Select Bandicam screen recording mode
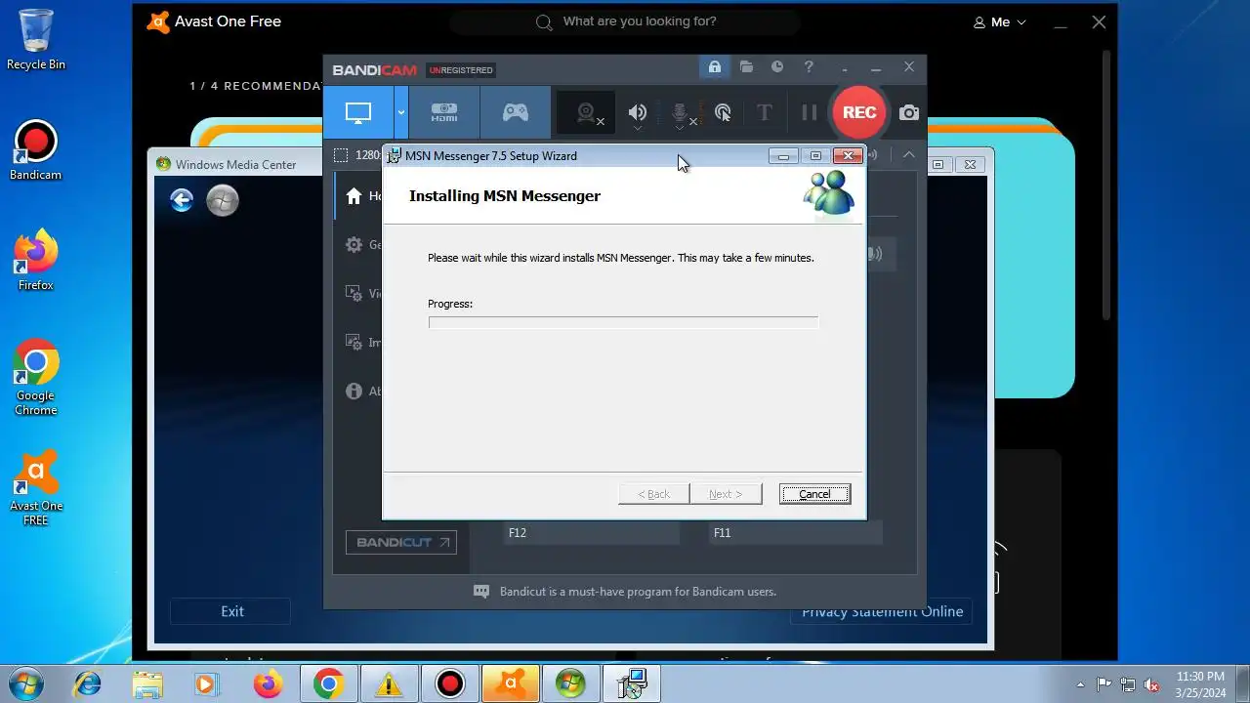Screen dimensions: 1250x703 coord(358,112)
